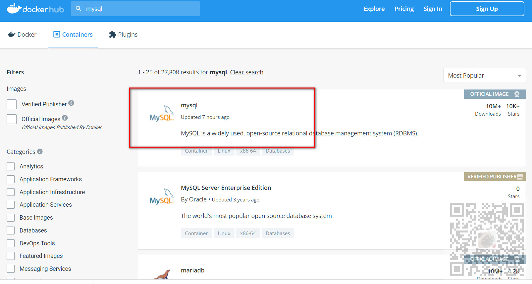Open Explore in top navigation

[x=374, y=9]
